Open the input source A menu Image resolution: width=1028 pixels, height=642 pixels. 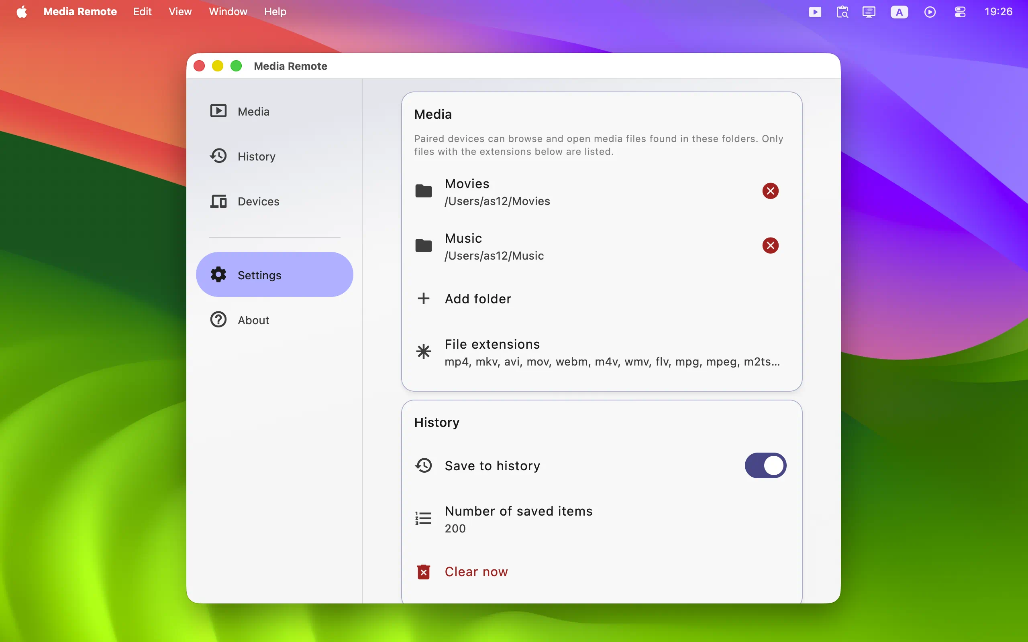899,12
